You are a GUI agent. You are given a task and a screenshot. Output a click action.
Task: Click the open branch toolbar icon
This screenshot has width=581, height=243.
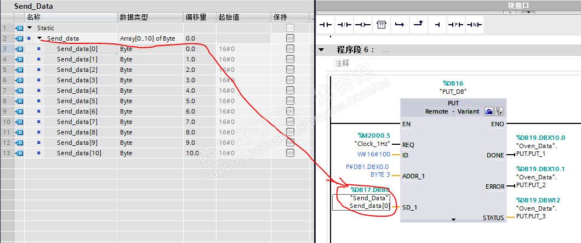(x=400, y=25)
